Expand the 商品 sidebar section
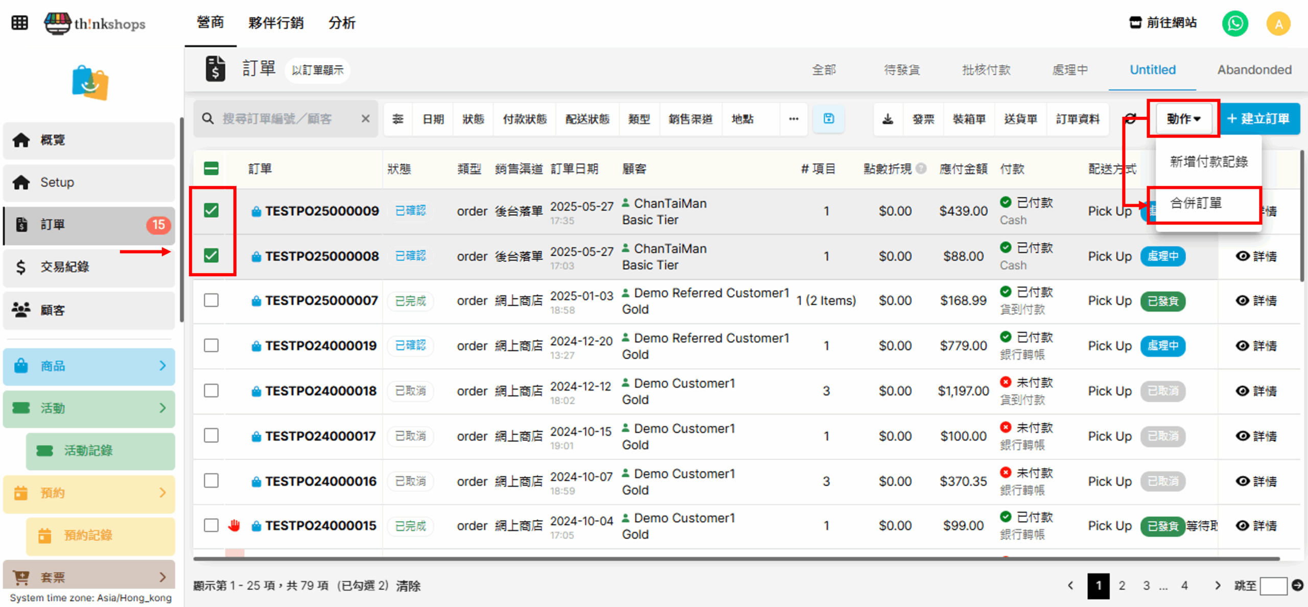Screen dimensions: 1308x607 coord(89,366)
